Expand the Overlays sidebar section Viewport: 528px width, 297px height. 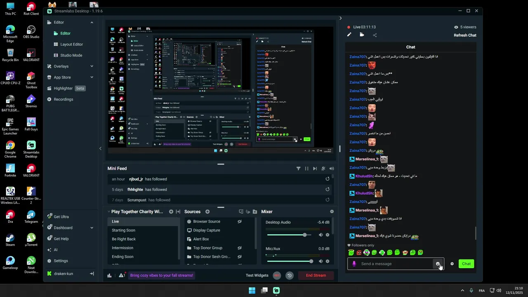pyautogui.click(x=92, y=66)
